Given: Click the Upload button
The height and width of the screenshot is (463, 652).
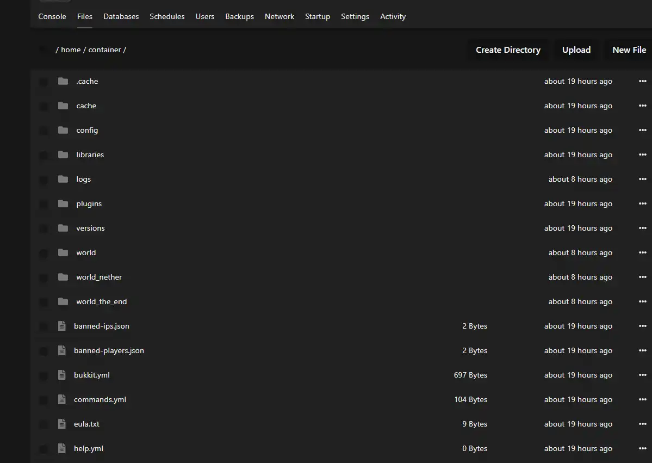Looking at the screenshot, I should click(x=576, y=50).
